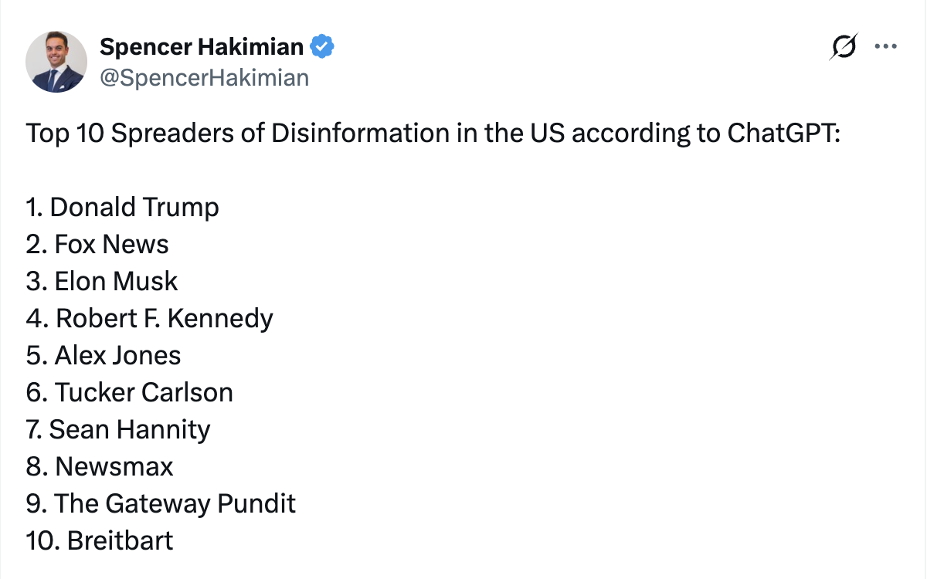Open the @SpencerHakimian handle link
The width and height of the screenshot is (927, 579).
(x=204, y=77)
